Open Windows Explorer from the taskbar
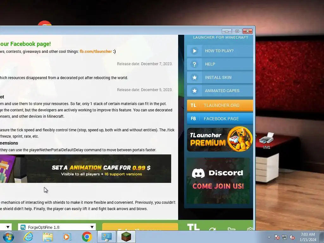Viewport: 324px width, 243px height. (x=48, y=237)
